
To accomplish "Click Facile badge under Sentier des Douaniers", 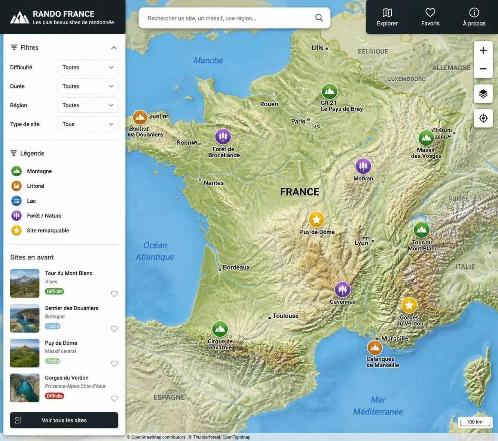I will [x=53, y=326].
